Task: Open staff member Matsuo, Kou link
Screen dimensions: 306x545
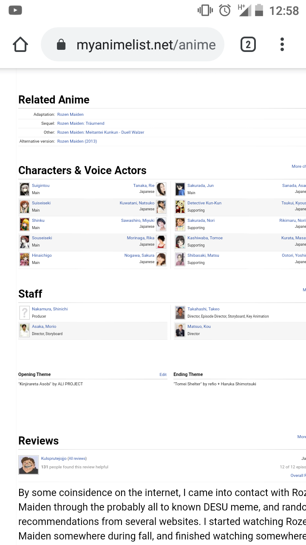Action: point(199,327)
